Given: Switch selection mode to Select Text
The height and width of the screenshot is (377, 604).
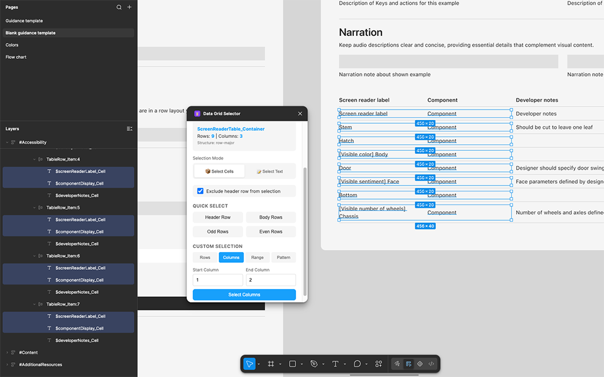Looking at the screenshot, I should pos(270,171).
